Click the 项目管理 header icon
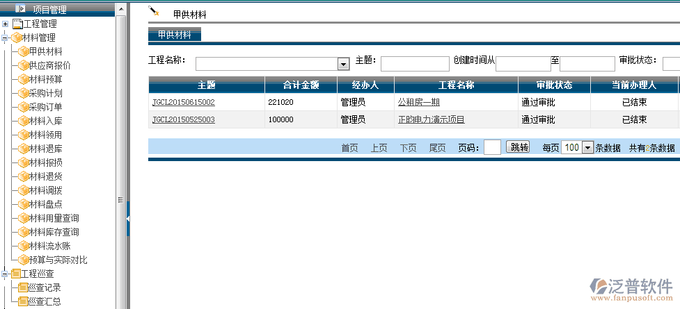This screenshot has height=309, width=680. pos(20,9)
